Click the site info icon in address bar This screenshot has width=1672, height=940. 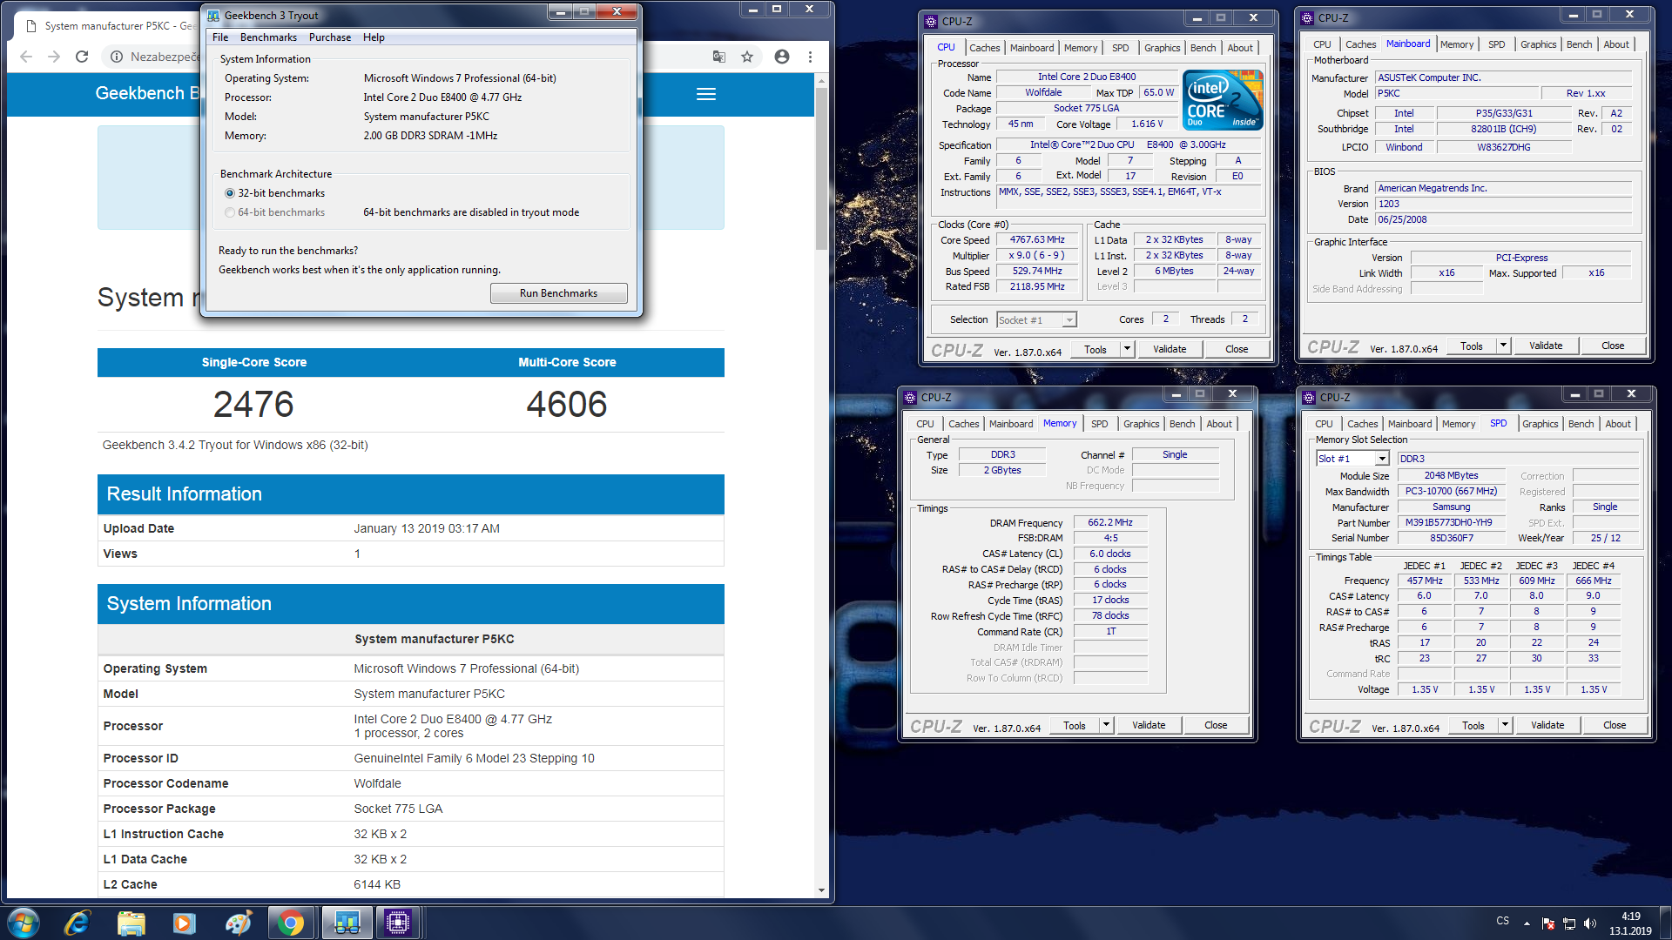(x=116, y=57)
